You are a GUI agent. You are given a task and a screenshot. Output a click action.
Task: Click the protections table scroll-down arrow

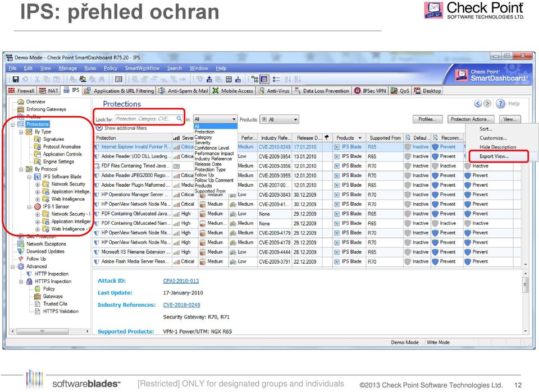coord(526,264)
